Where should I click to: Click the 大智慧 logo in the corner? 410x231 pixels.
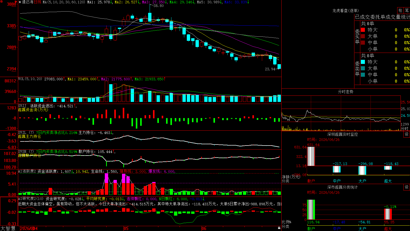8,228
